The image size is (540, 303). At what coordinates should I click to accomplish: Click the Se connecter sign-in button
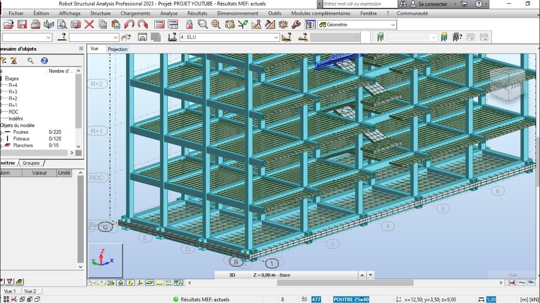point(432,4)
